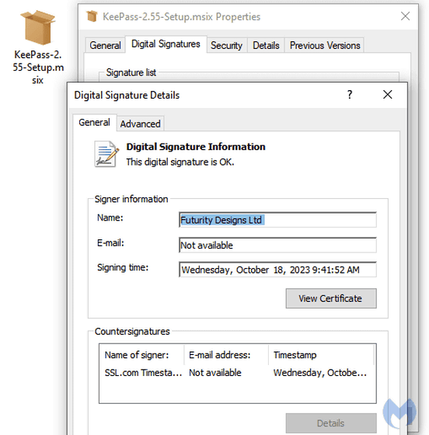Click the signer Name field Futurity Designs Ltd
This screenshot has width=429, height=435.
point(277,220)
